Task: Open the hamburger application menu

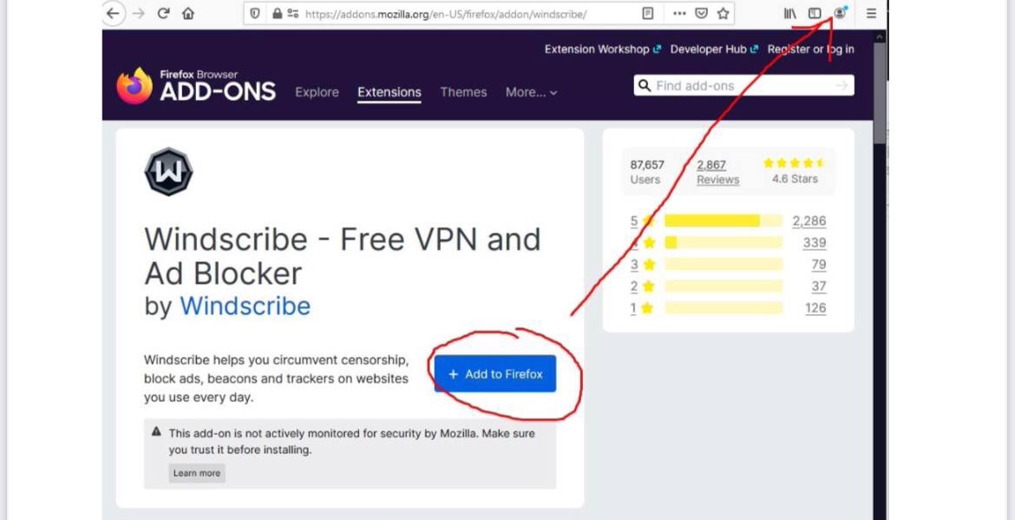Action: (x=871, y=13)
